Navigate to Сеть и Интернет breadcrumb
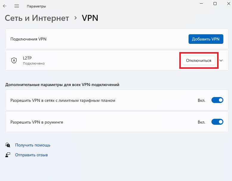Screen dimensions: 232x181 coord(37,18)
